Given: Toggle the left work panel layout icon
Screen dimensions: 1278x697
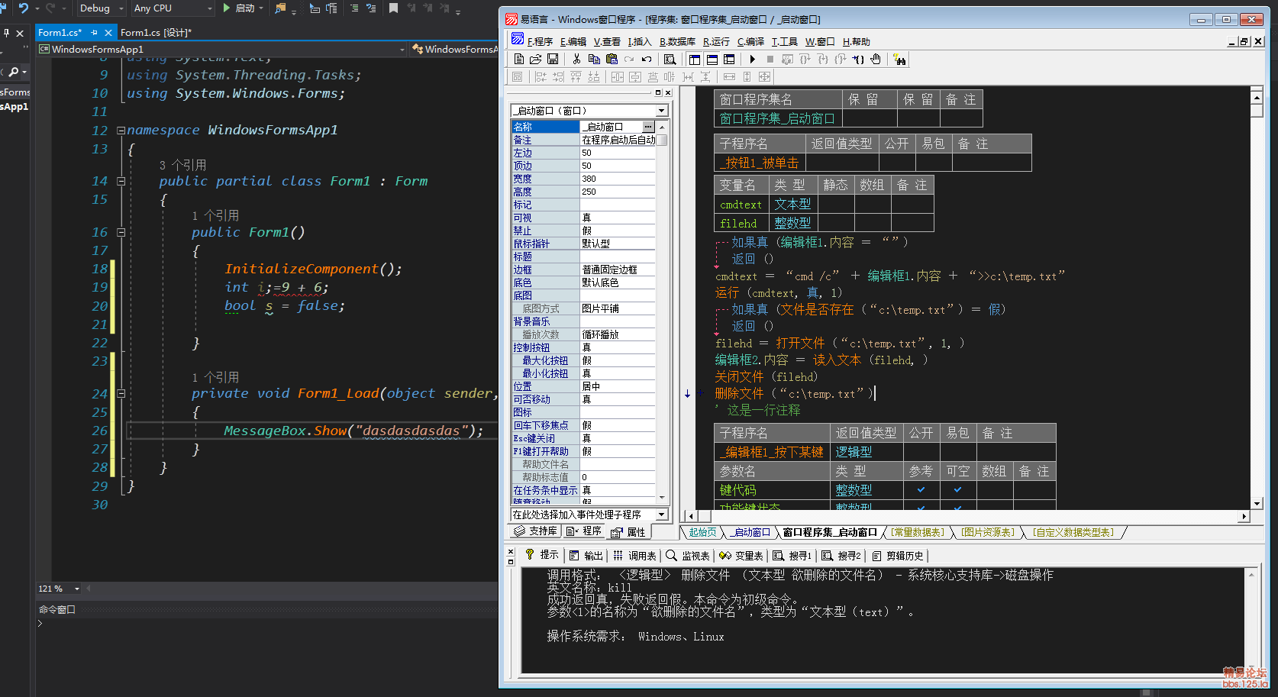Looking at the screenshot, I should (x=695, y=59).
